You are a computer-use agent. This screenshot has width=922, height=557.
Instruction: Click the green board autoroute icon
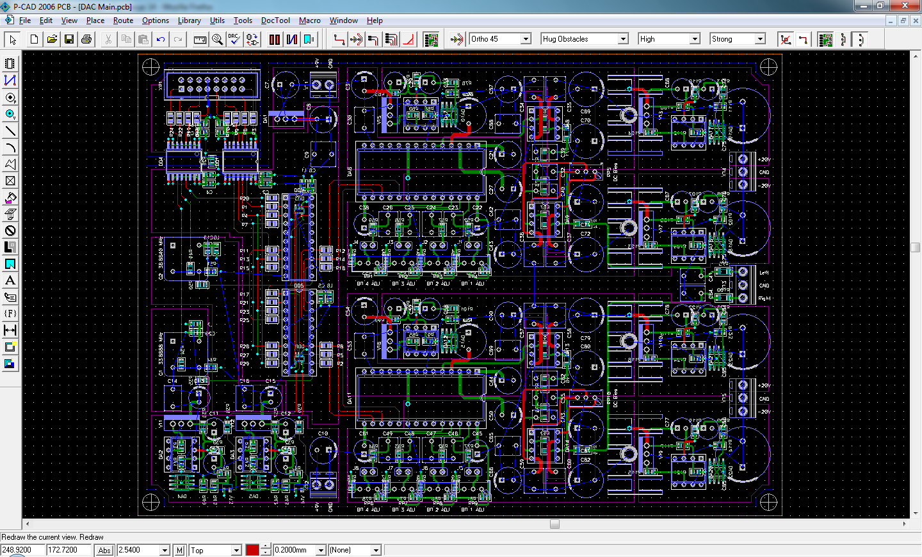(431, 40)
